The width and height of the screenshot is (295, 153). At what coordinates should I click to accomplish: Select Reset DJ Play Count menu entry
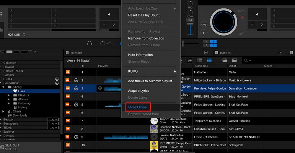[144, 15]
